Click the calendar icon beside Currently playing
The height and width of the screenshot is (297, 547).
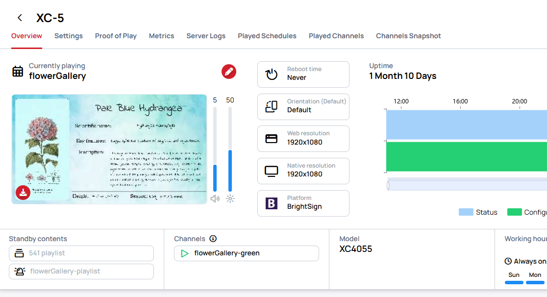pos(18,71)
